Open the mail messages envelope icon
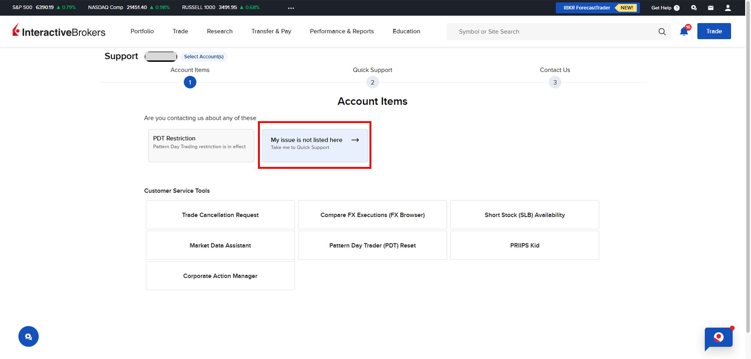Image resolution: width=751 pixels, height=359 pixels. tap(710, 8)
